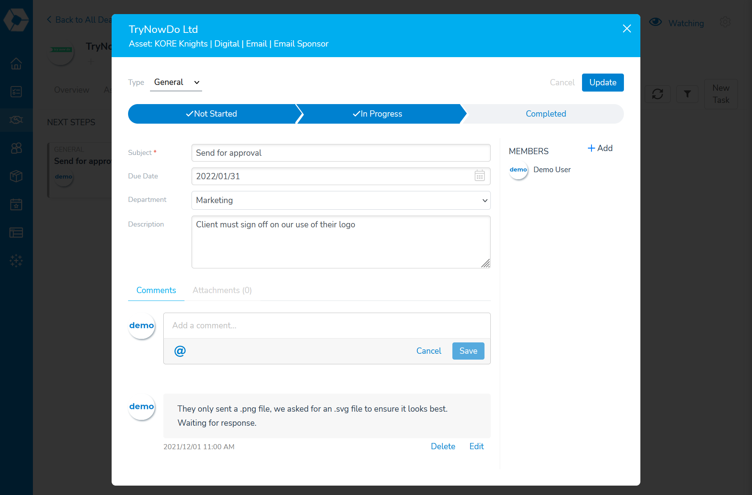Click the New Task button
The image size is (752, 495).
pos(721,94)
